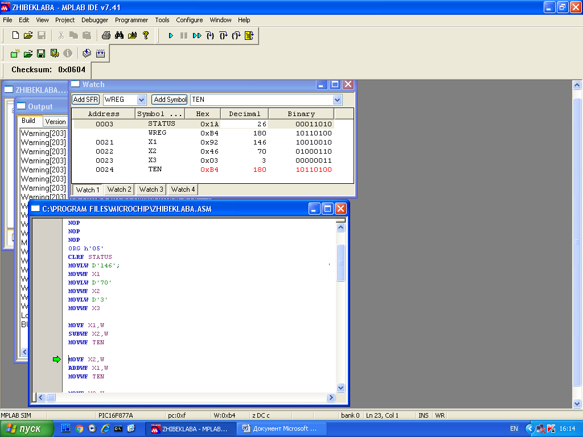The image size is (583, 437).
Task: Switch to Watch 4 tab
Action: click(x=183, y=189)
